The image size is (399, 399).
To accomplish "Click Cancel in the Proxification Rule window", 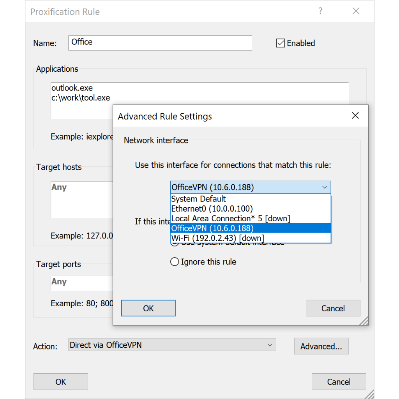I will click(339, 382).
